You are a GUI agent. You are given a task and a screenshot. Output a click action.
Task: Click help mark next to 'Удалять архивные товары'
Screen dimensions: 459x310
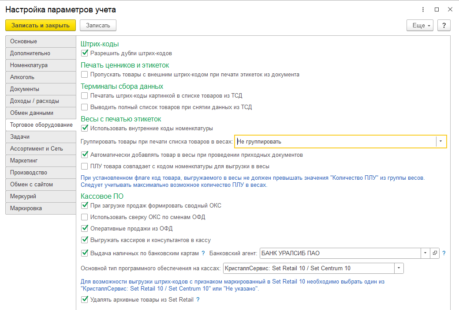(x=198, y=299)
